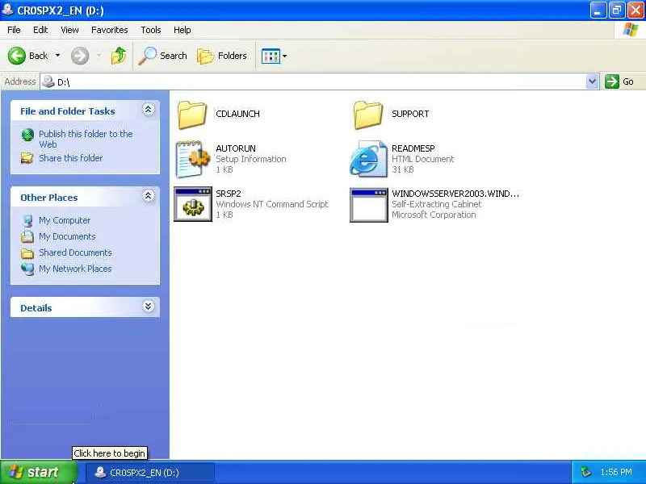Click the system tray icon beside clock
This screenshot has width=646, height=484.
pyautogui.click(x=585, y=472)
